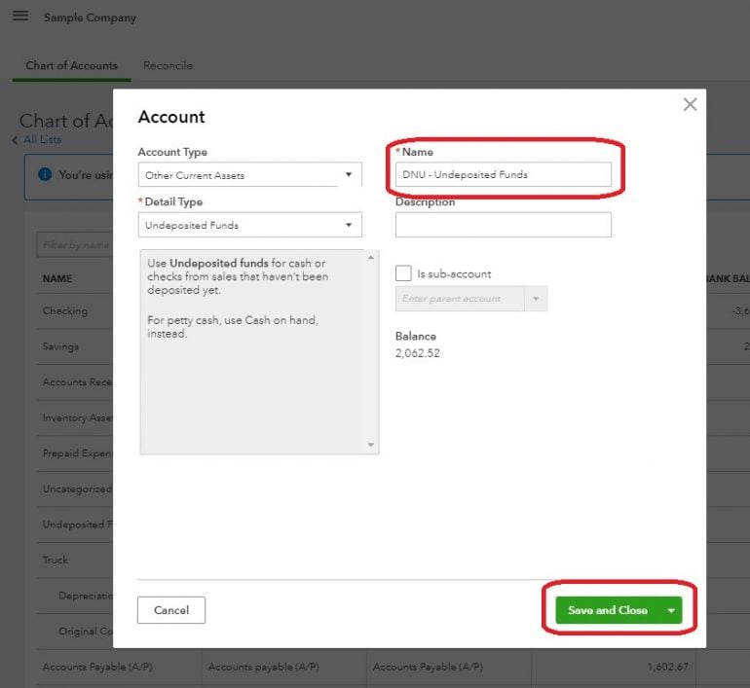Open the Account Type dropdown
The height and width of the screenshot is (688, 750).
(249, 175)
